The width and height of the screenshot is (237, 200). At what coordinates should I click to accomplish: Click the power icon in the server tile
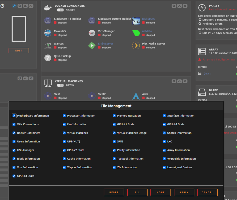pyautogui.click(x=2, y=6)
